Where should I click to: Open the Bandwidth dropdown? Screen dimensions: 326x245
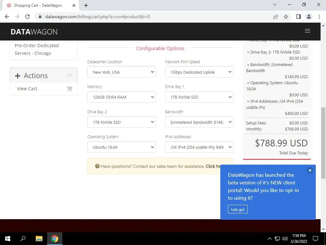(x=199, y=122)
